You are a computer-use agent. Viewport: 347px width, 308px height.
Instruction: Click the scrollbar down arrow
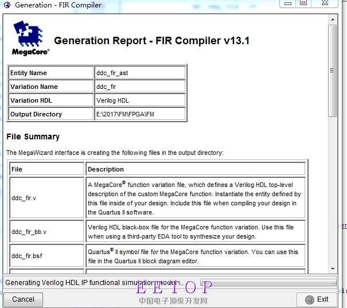click(333, 268)
